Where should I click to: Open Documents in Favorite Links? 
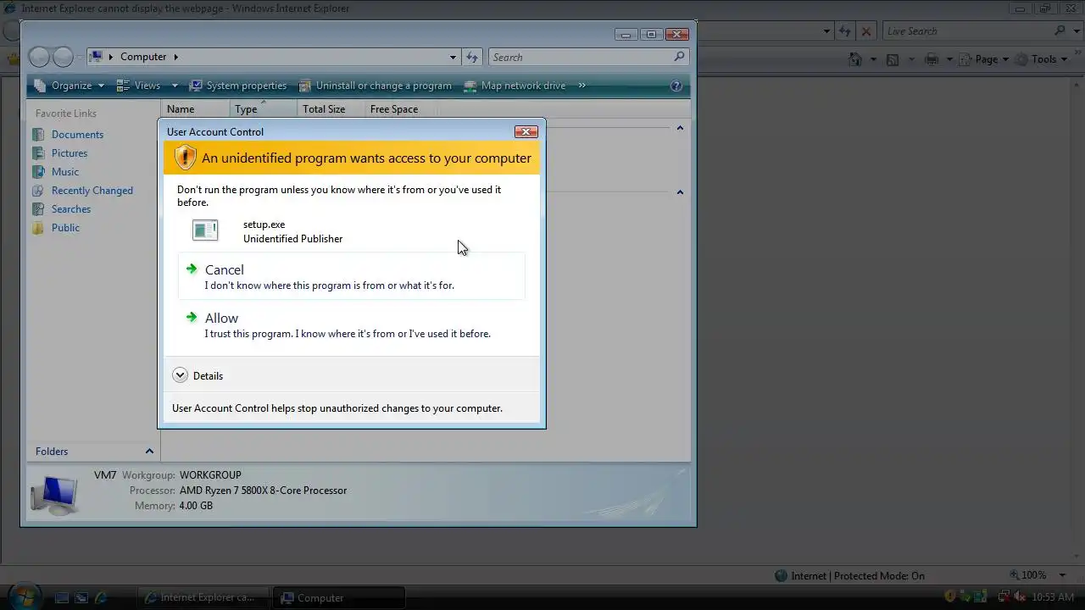click(x=77, y=135)
